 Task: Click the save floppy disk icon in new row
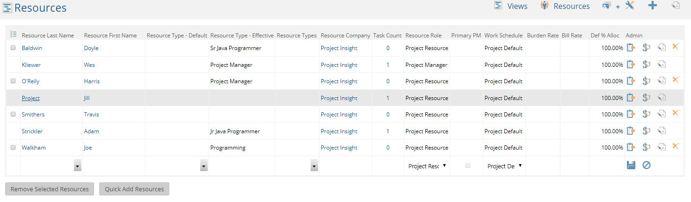[x=631, y=165]
